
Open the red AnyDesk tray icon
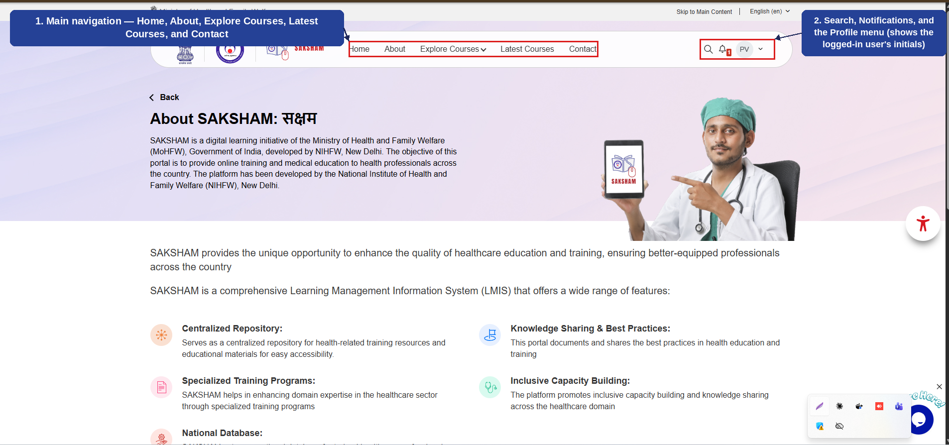879,406
